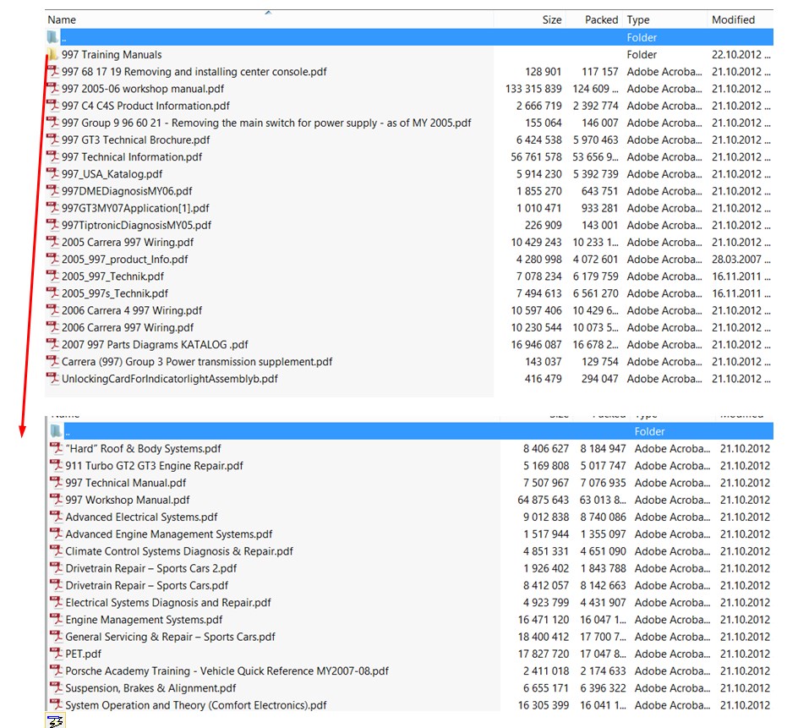Viewport: 787px width, 728px height.
Task: Select the file 997 Technical Manual.pdf
Action: pyautogui.click(x=125, y=483)
